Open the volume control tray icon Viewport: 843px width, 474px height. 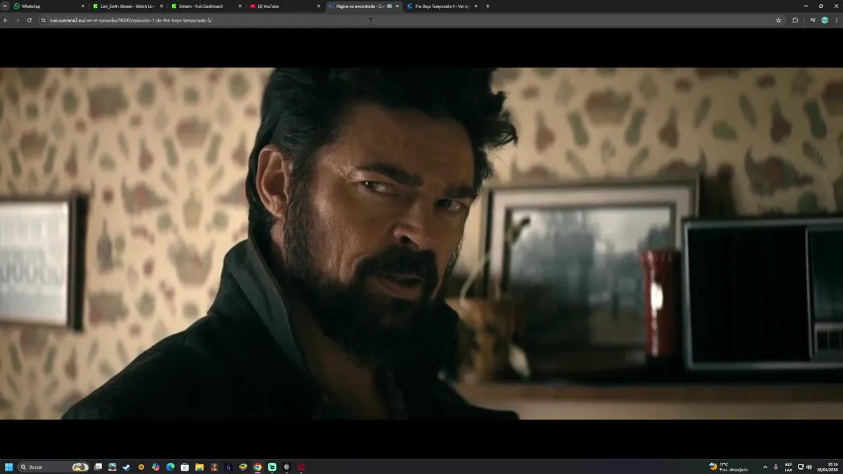pos(809,467)
